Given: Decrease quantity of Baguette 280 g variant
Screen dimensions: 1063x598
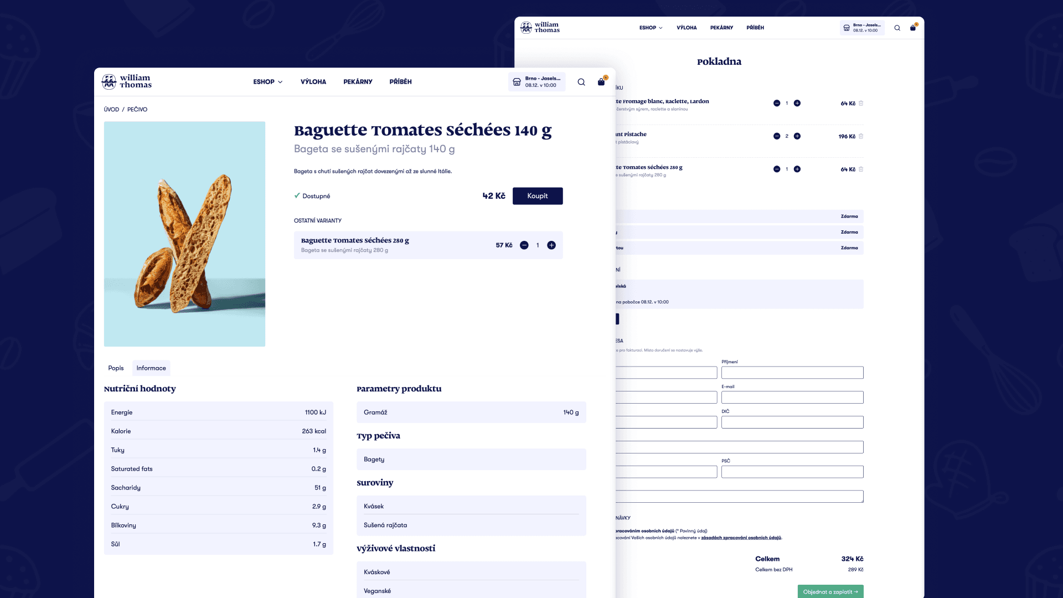Looking at the screenshot, I should [x=524, y=245].
